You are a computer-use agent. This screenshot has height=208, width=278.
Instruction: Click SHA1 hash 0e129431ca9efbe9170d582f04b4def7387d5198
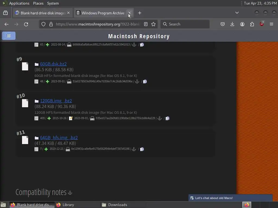pyautogui.click(x=100, y=149)
